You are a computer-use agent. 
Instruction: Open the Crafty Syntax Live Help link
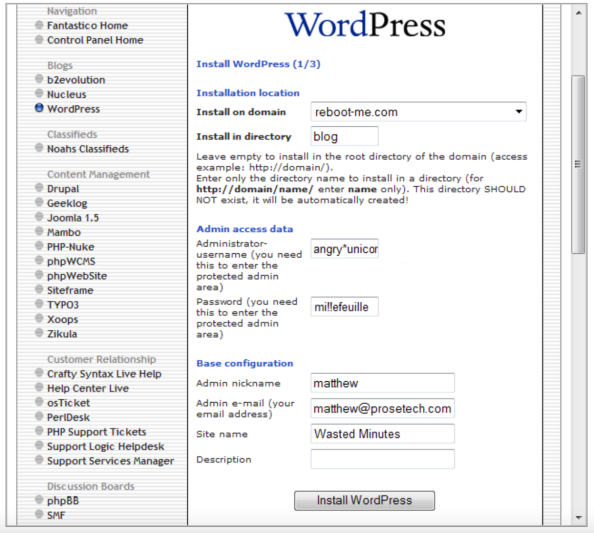tap(104, 374)
